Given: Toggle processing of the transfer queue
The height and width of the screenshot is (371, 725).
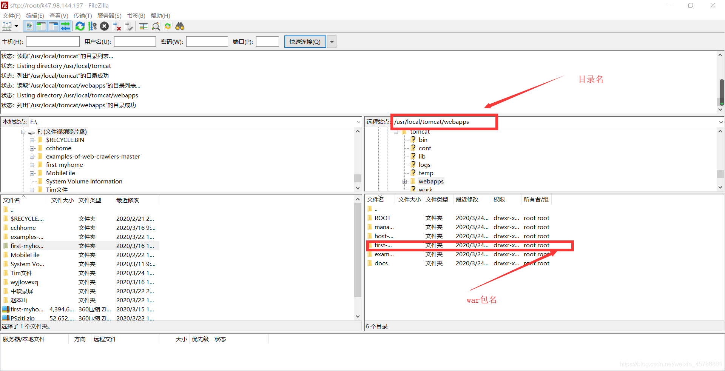Looking at the screenshot, I should click(92, 26).
